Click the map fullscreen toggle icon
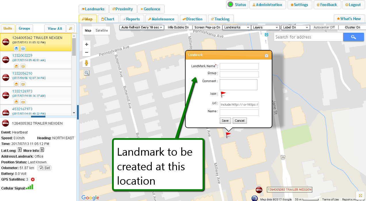The image size is (366, 201). coord(360,196)
